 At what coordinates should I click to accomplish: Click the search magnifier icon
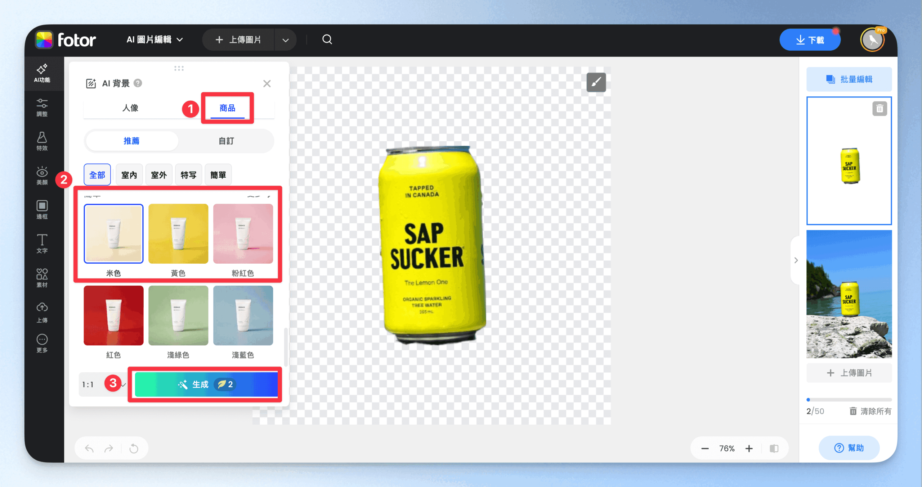(x=327, y=40)
